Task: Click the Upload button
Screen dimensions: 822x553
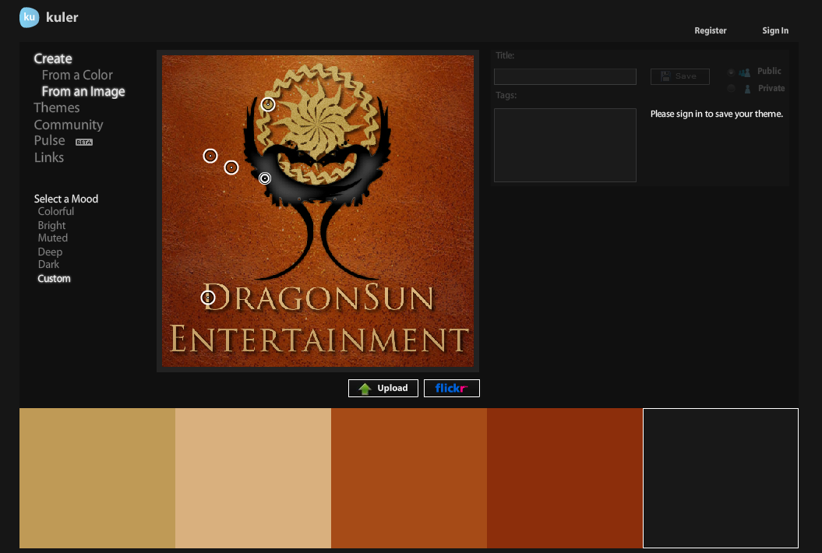Action: pyautogui.click(x=383, y=389)
